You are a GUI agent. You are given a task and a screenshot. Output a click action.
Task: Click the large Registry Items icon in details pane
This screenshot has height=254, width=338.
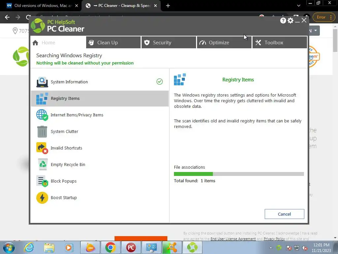pos(180,79)
